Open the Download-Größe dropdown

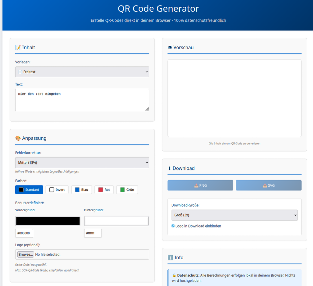[x=234, y=215]
